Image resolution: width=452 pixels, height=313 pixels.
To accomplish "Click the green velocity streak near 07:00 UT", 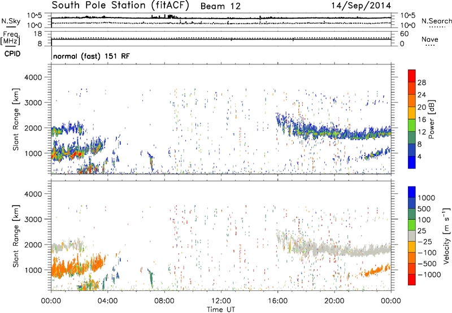I will 150,277.
